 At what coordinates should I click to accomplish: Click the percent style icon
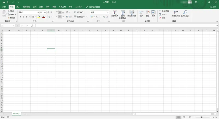pos(97,17)
